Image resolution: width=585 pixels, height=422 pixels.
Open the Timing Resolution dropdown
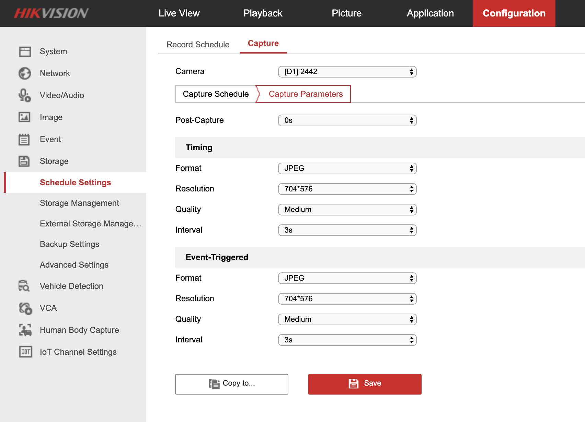click(347, 189)
